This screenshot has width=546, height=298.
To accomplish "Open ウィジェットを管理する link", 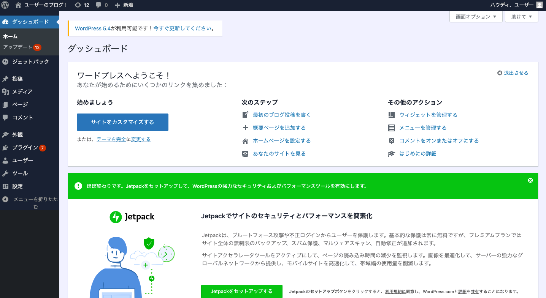I will (x=428, y=115).
